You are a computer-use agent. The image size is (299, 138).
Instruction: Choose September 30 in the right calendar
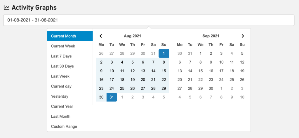pyautogui.click(x=211, y=88)
